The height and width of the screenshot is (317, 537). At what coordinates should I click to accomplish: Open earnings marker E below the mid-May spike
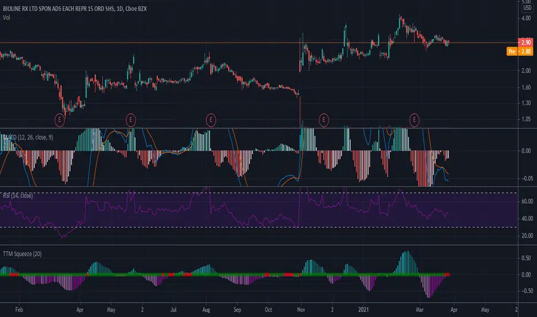coord(130,120)
